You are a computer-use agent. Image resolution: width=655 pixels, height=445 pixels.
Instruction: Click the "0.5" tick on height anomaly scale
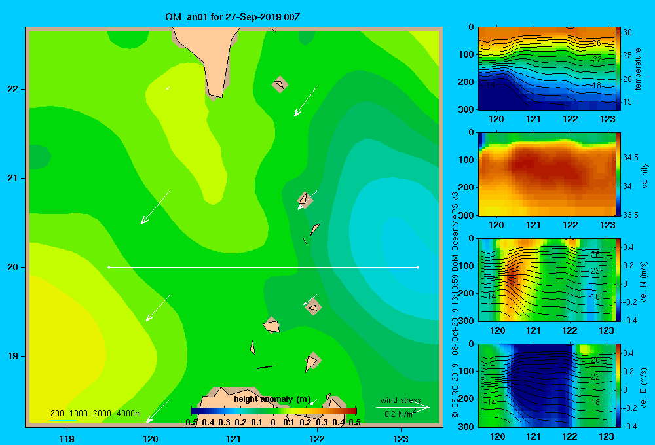[354, 423]
